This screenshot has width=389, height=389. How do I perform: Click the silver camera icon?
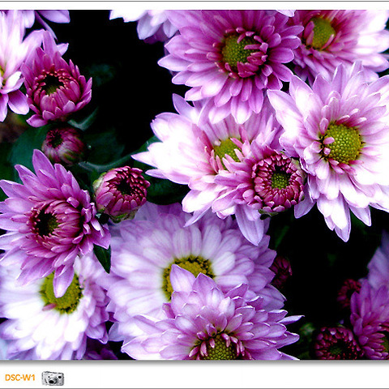click(53, 378)
